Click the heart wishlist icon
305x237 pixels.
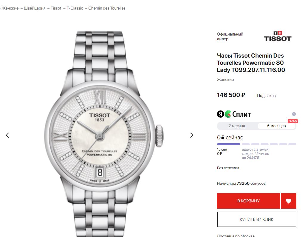point(288,201)
